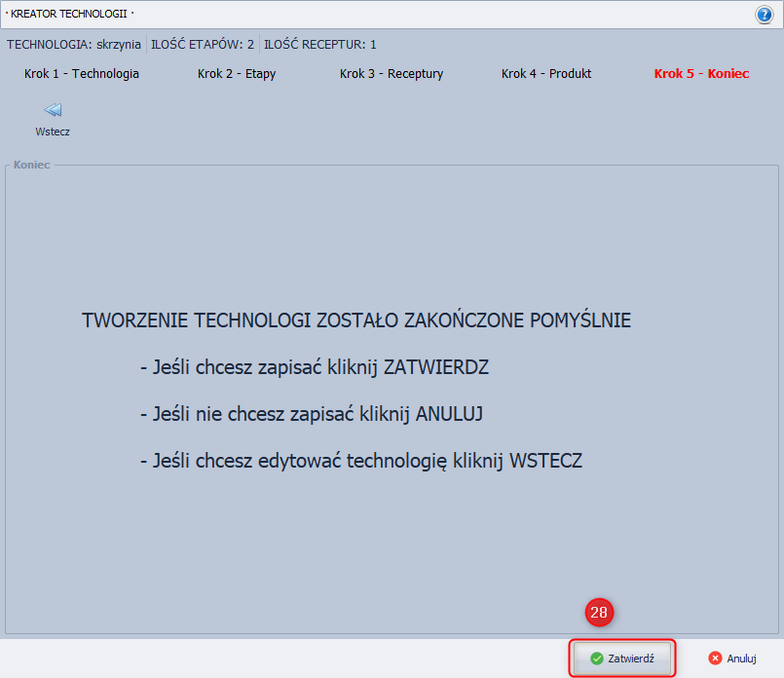784x678 pixels.
Task: Click the blue Wstecz back arrow icon
Action: click(x=53, y=110)
